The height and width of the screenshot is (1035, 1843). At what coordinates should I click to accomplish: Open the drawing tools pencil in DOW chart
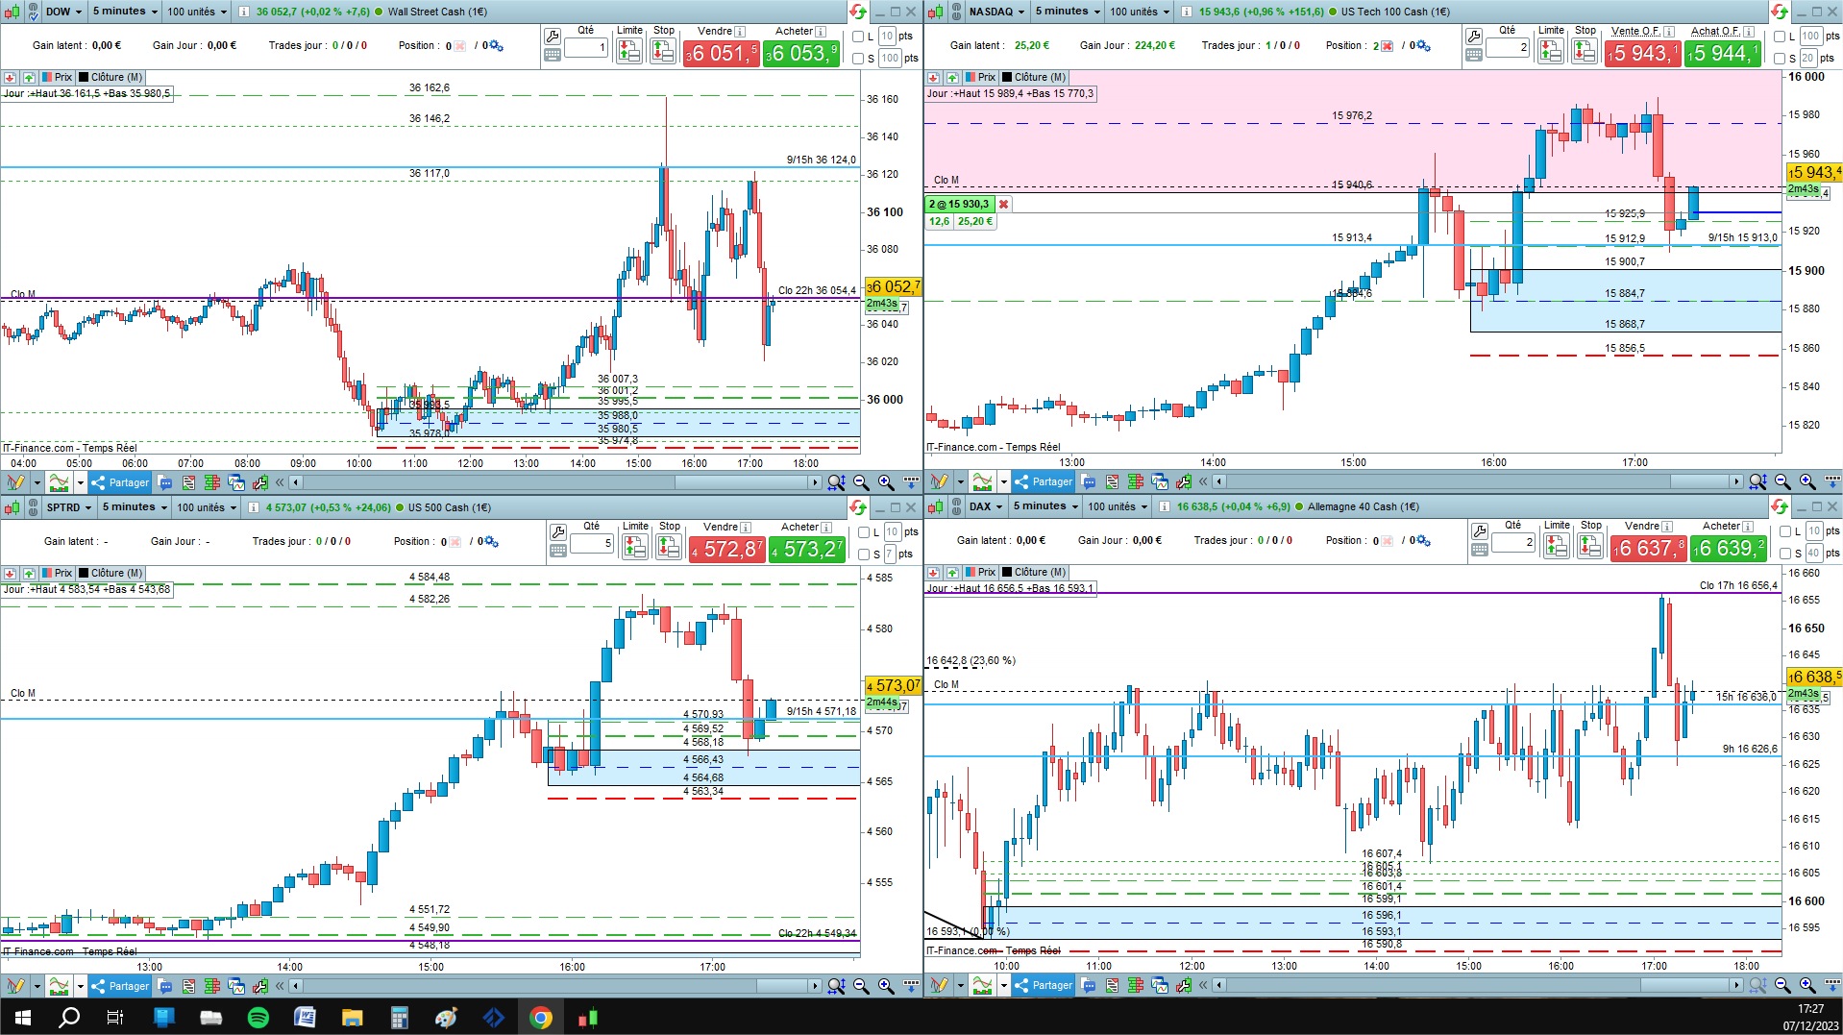pyautogui.click(x=15, y=481)
